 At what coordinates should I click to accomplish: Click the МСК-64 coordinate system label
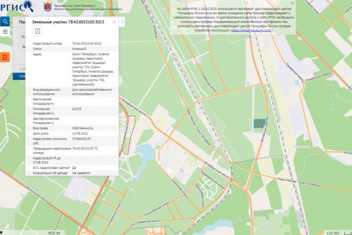click(x=54, y=232)
